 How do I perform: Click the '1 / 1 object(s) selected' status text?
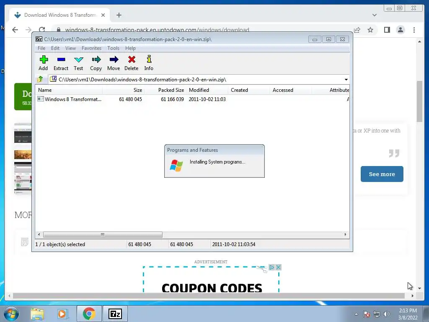pos(60,244)
